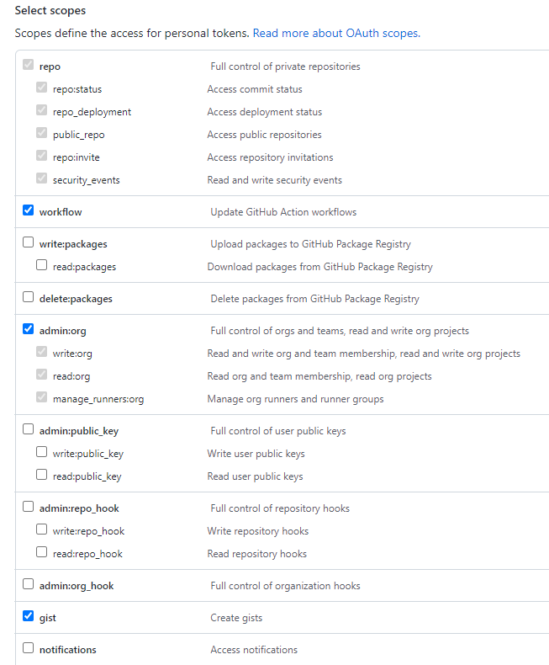Click the 'delete:packages' scope label
Image resolution: width=549 pixels, height=665 pixels.
point(76,299)
